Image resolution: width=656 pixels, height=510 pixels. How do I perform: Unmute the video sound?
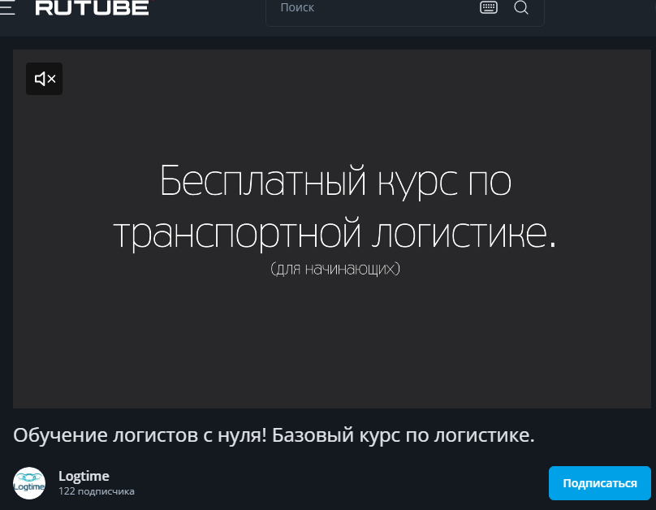(x=45, y=79)
